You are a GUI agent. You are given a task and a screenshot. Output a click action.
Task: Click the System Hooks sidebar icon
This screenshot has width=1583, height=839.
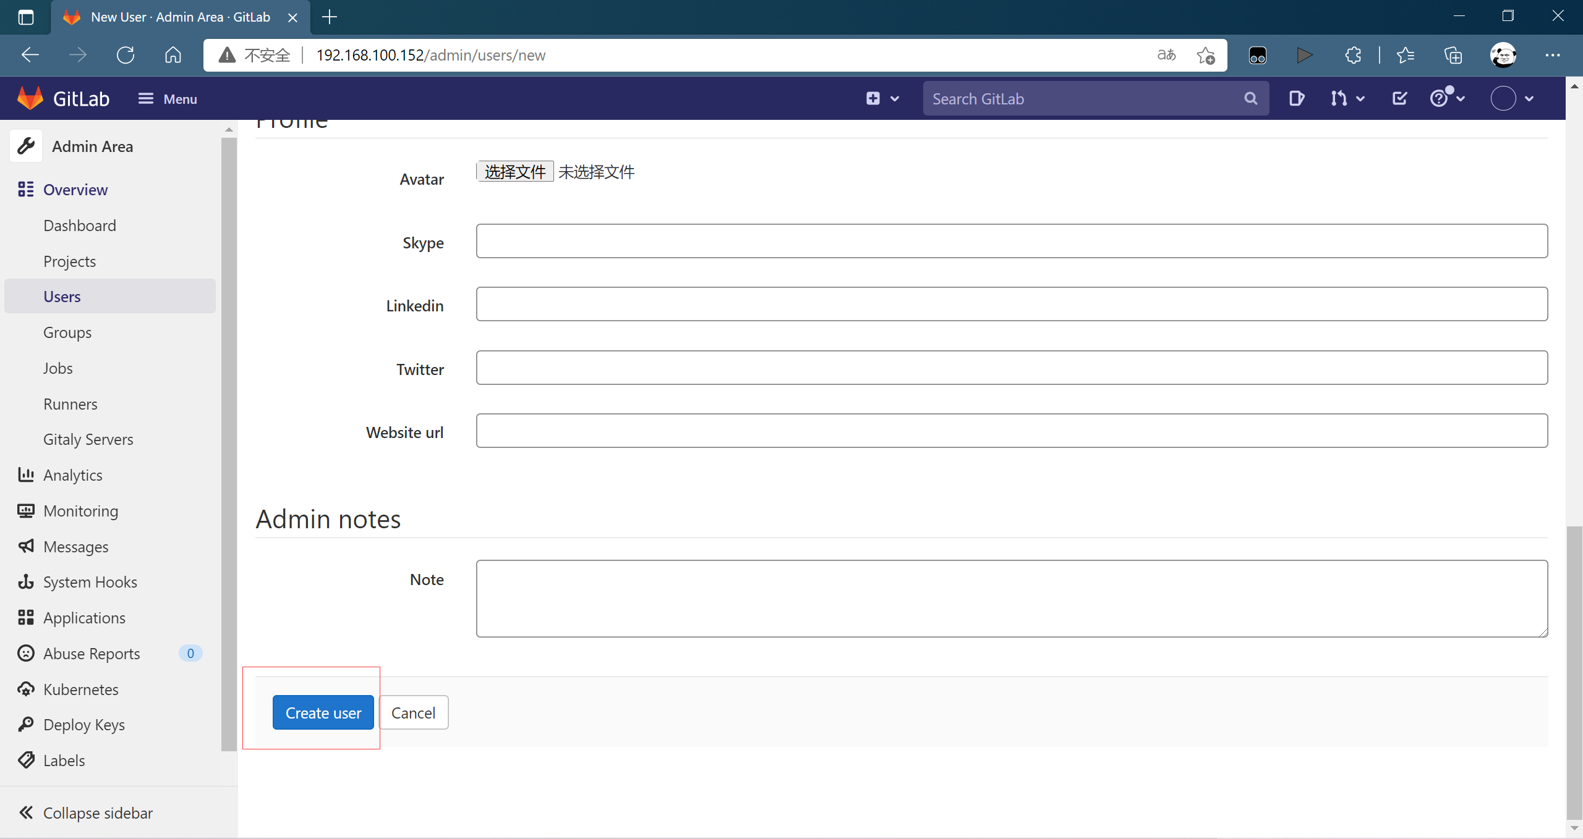click(26, 581)
